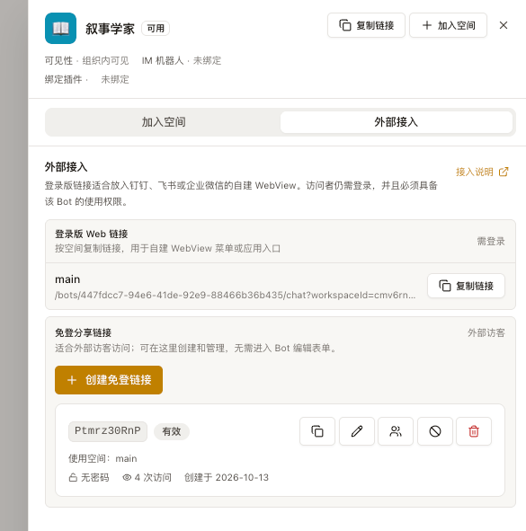The width and height of the screenshot is (526, 531).
Task: Click the 有效 status tag
Action: (172, 432)
